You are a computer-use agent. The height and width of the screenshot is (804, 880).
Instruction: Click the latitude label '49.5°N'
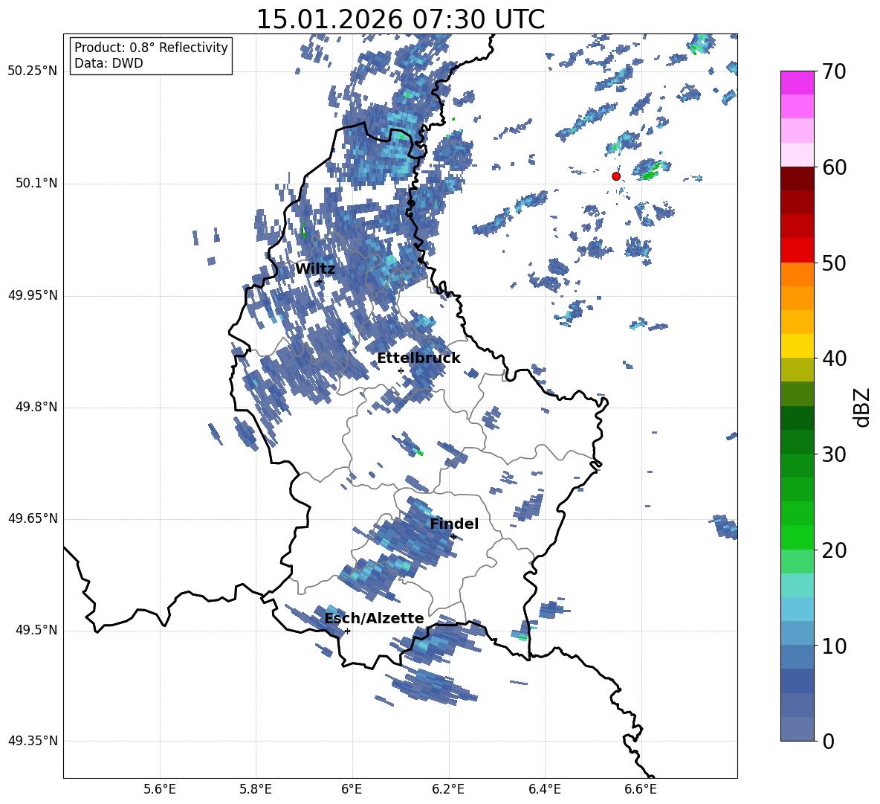37,631
